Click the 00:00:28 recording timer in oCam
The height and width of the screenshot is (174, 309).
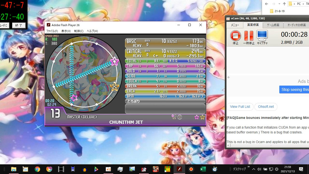[x=294, y=34]
